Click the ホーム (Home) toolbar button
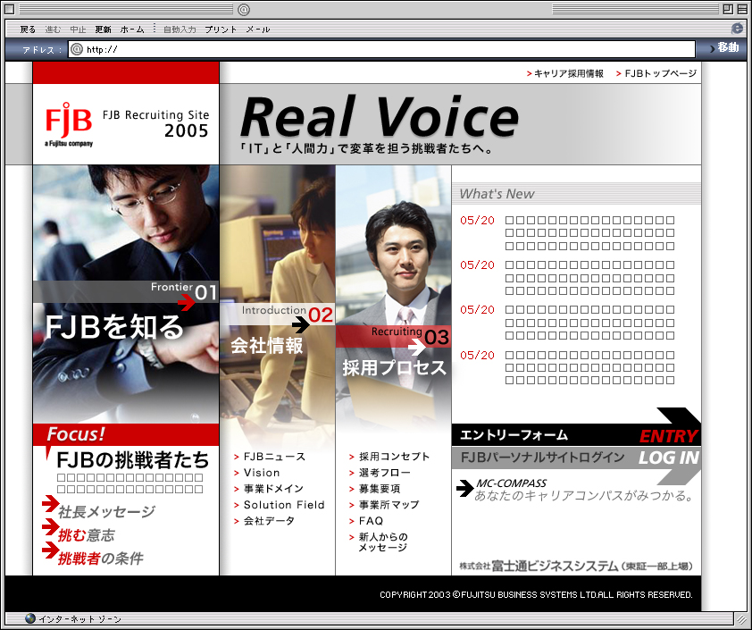Screen dimensions: 752x630 pos(132,29)
